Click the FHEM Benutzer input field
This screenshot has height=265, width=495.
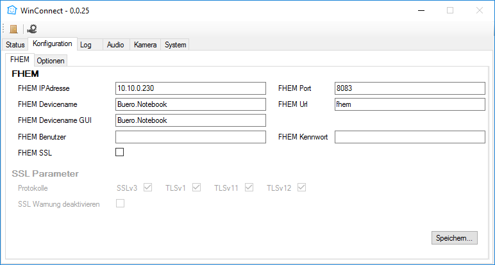coord(190,137)
